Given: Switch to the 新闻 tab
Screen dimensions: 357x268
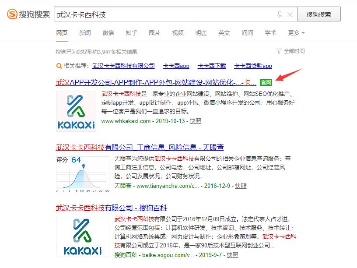Looking at the screenshot, I should (85, 33).
